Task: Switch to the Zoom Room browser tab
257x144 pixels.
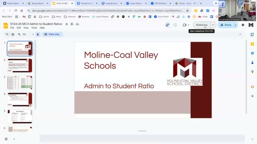Action: click(136, 3)
